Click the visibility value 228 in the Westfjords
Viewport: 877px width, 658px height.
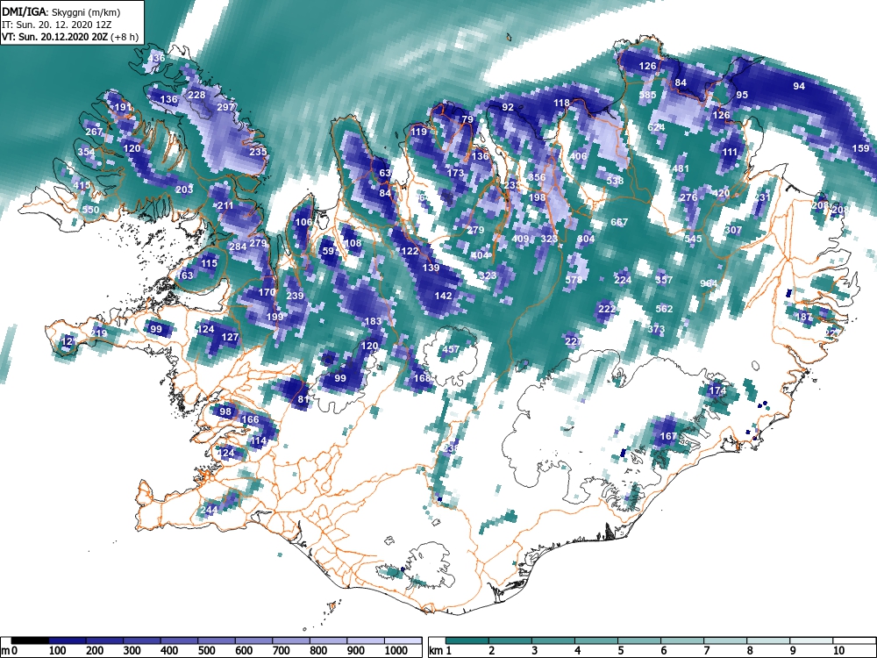196,95
